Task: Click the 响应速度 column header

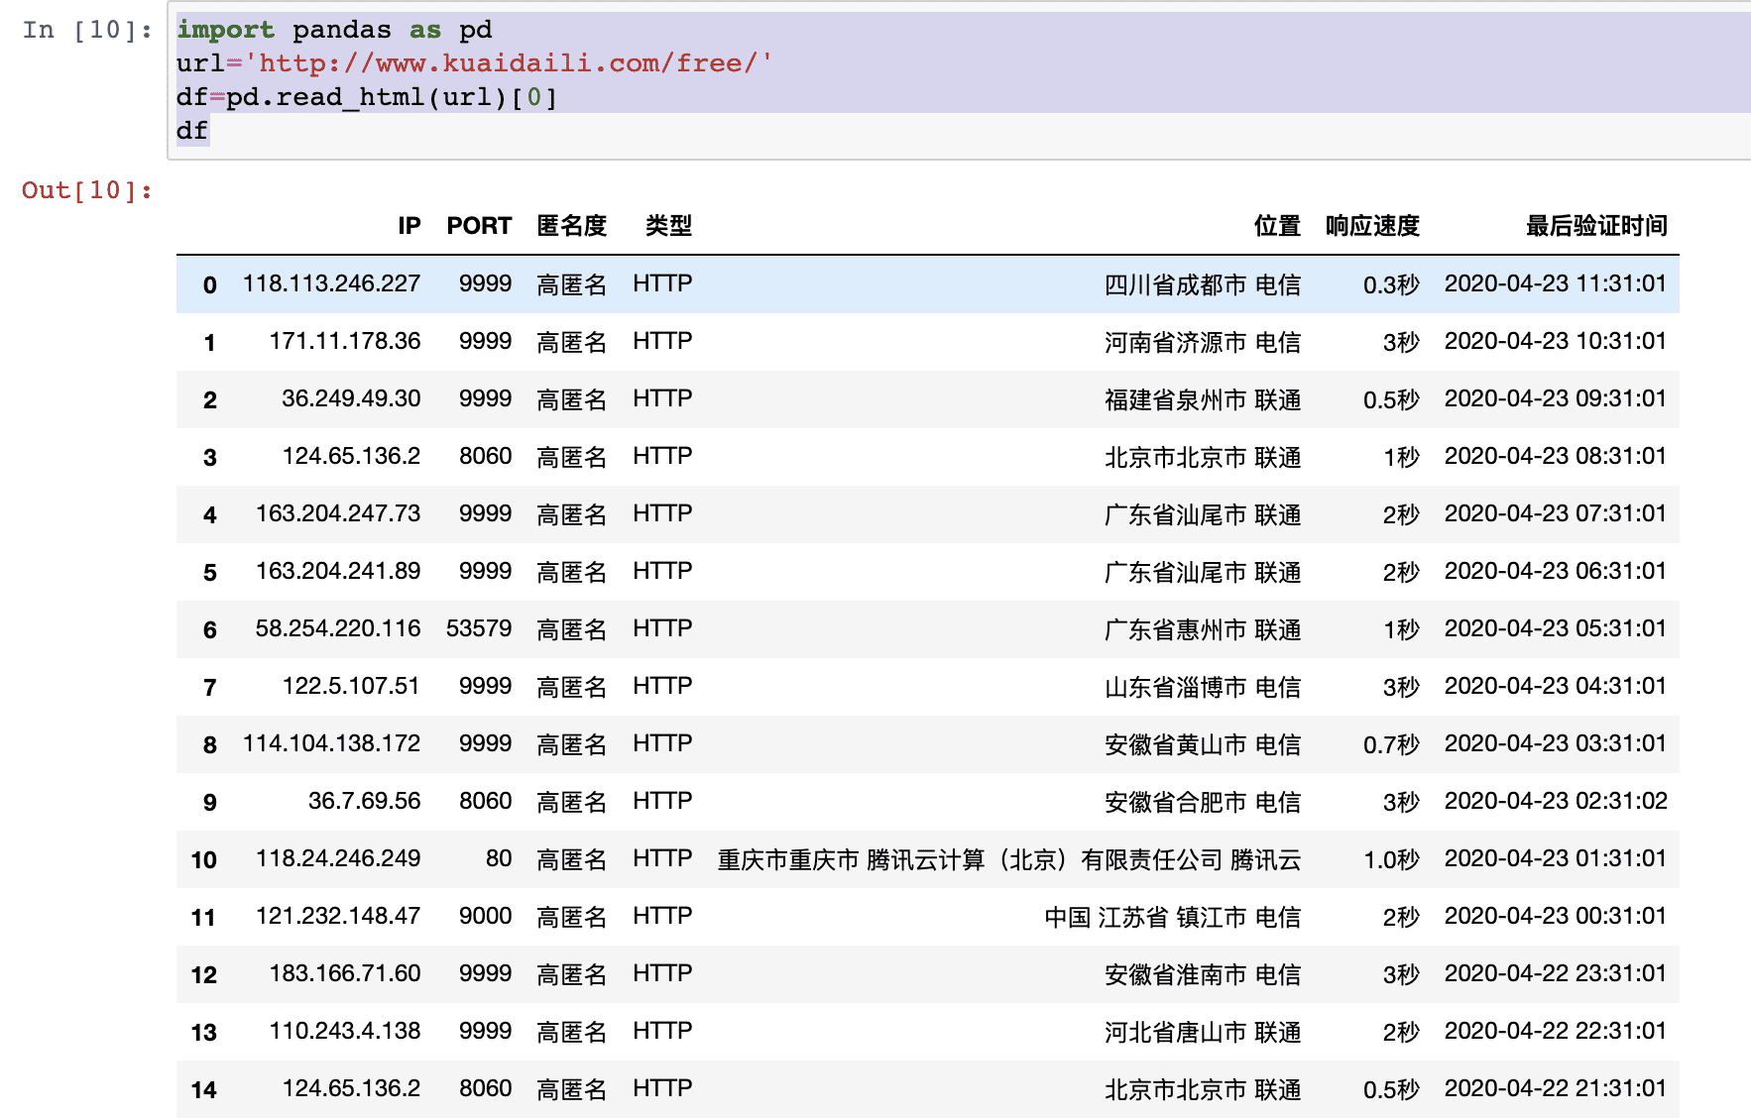Action: point(1370,226)
